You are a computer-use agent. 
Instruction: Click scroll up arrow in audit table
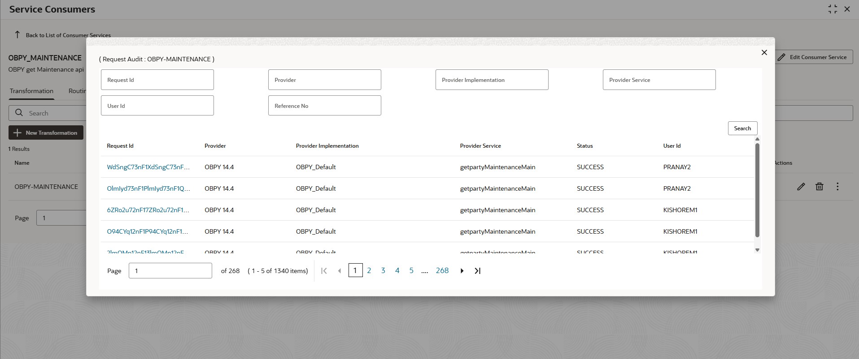pos(757,139)
